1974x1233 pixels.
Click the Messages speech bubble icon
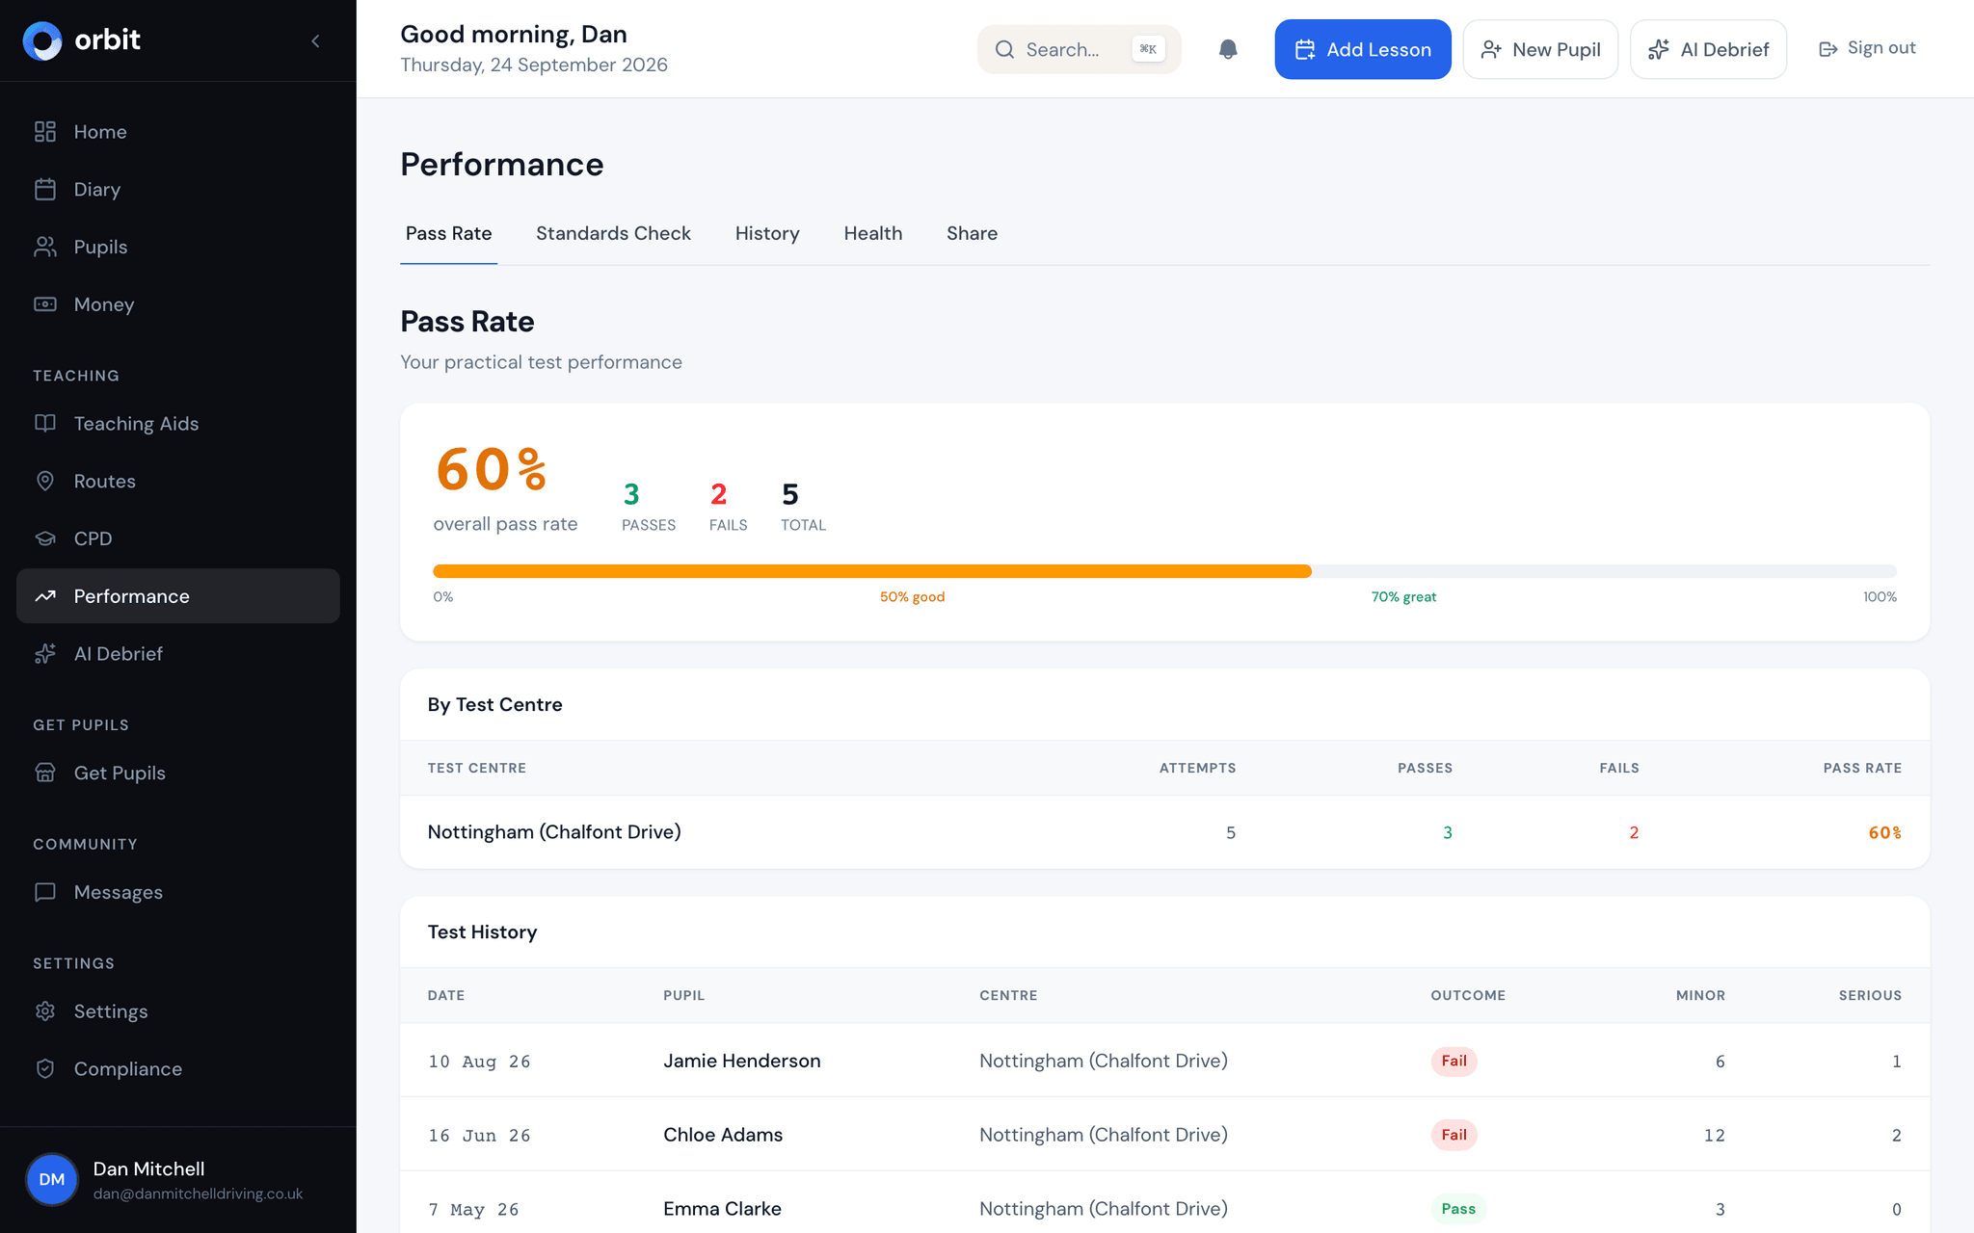(x=45, y=893)
